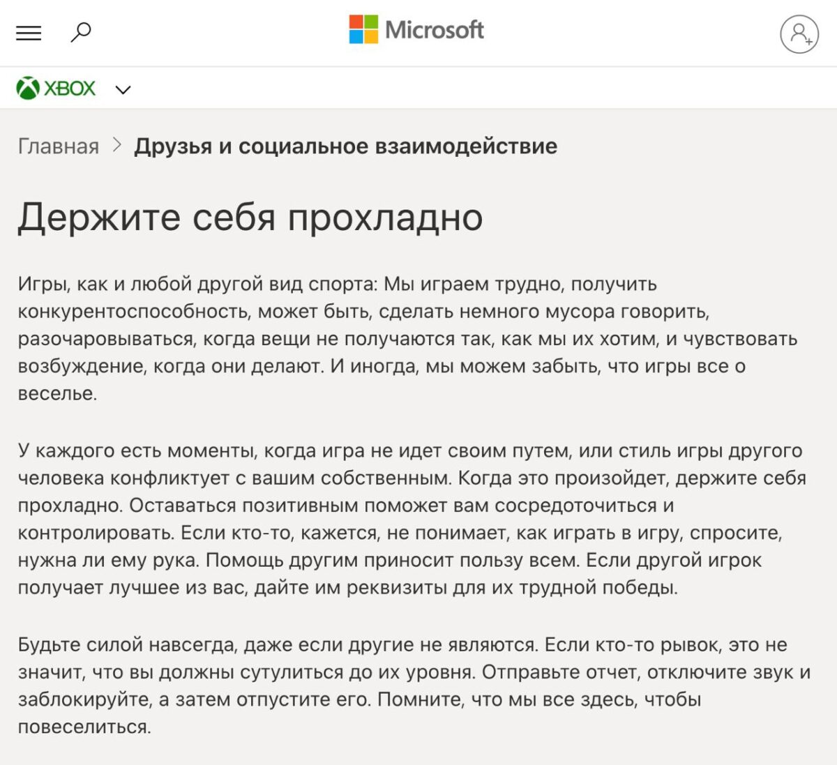
Task: Click the paragraph starting "У каждого есть моменты"
Action: [405, 516]
